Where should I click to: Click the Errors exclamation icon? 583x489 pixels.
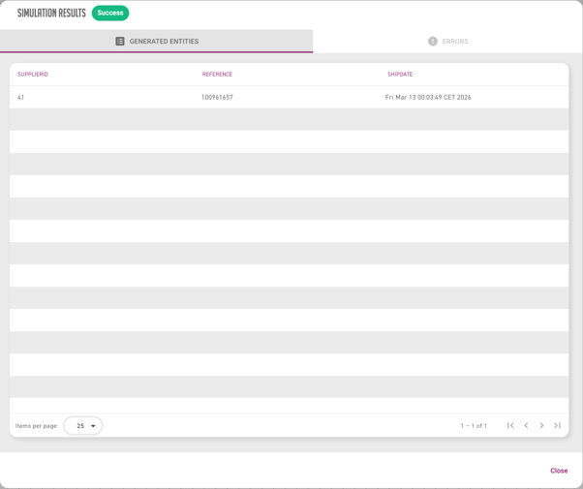pyautogui.click(x=433, y=42)
